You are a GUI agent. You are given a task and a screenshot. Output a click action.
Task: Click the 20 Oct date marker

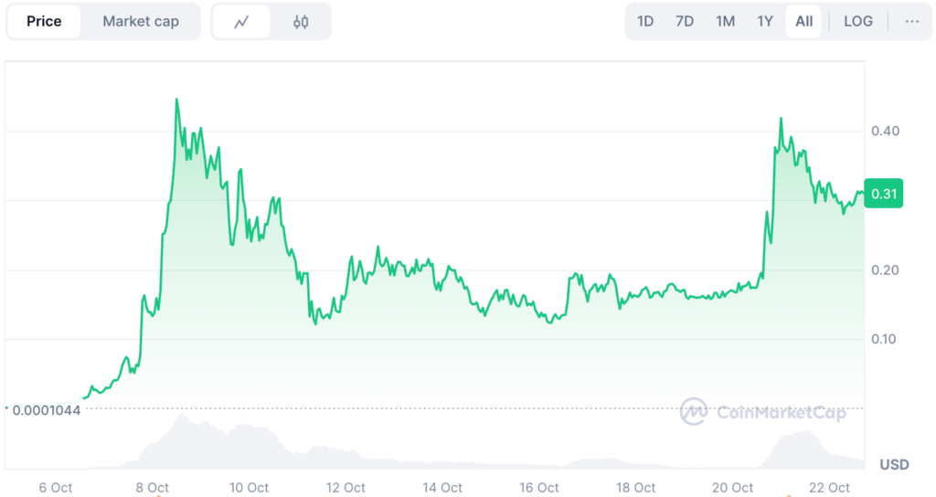coord(734,487)
